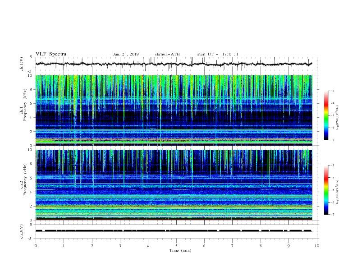Click the ch.1 frequency tick label "4"
This screenshot has height=276, width=357.
click(32, 118)
